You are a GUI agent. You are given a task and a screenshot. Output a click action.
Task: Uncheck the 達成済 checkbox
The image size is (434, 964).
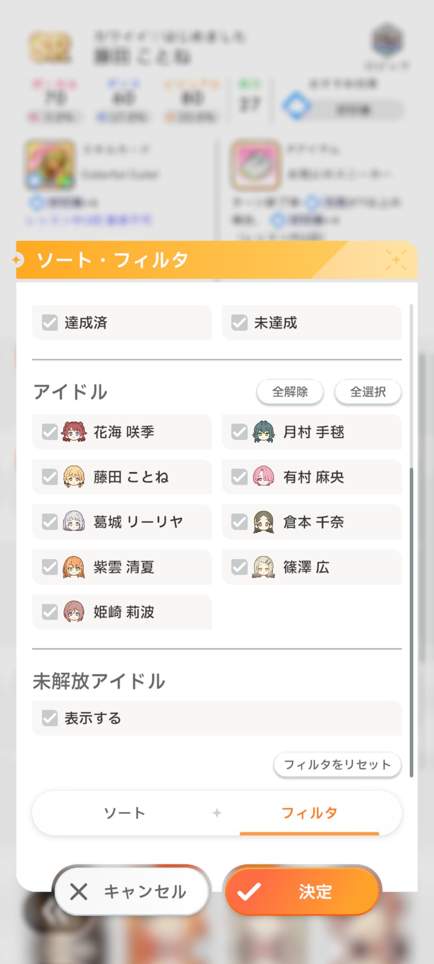pos(50,323)
